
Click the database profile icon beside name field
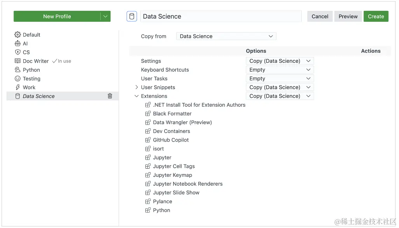(x=132, y=16)
